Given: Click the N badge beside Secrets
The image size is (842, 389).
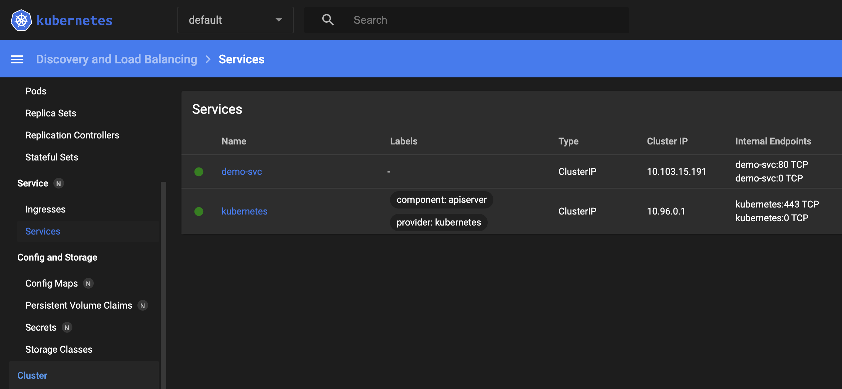Looking at the screenshot, I should click(x=67, y=328).
